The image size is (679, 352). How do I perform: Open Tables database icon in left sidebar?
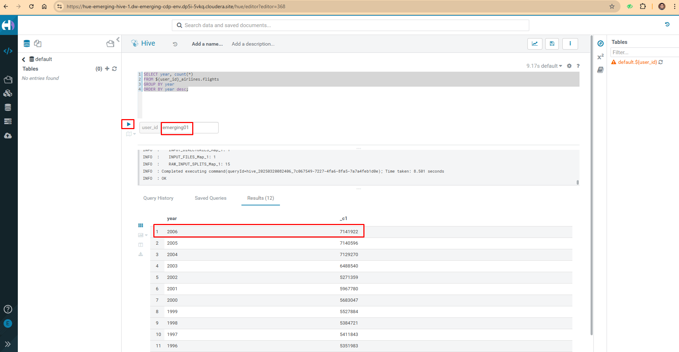point(8,107)
